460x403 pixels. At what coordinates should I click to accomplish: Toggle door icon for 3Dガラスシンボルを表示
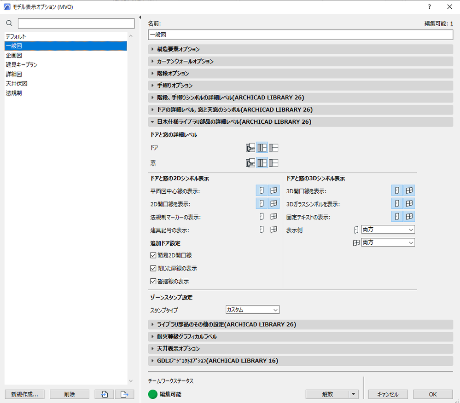pos(397,203)
